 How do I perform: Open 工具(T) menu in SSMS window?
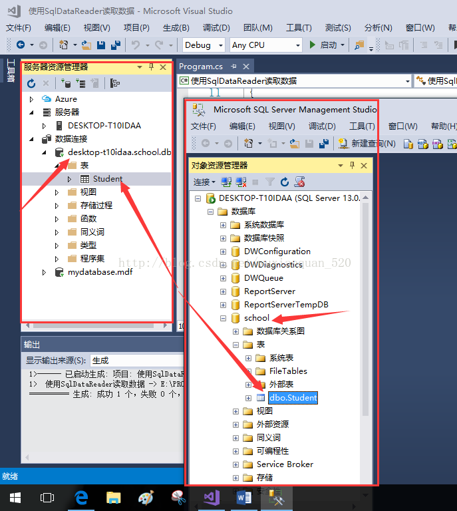click(x=362, y=126)
